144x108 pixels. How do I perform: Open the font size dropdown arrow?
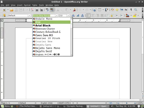pos(68,15)
